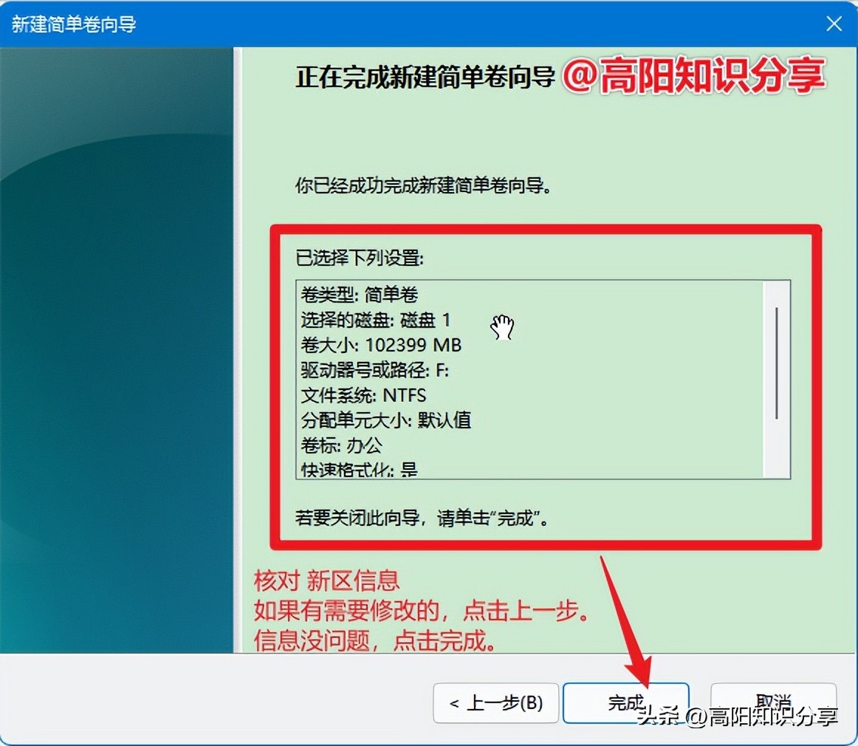
Task: Select the 卷类型: 简单卷 entry
Action: click(x=358, y=295)
